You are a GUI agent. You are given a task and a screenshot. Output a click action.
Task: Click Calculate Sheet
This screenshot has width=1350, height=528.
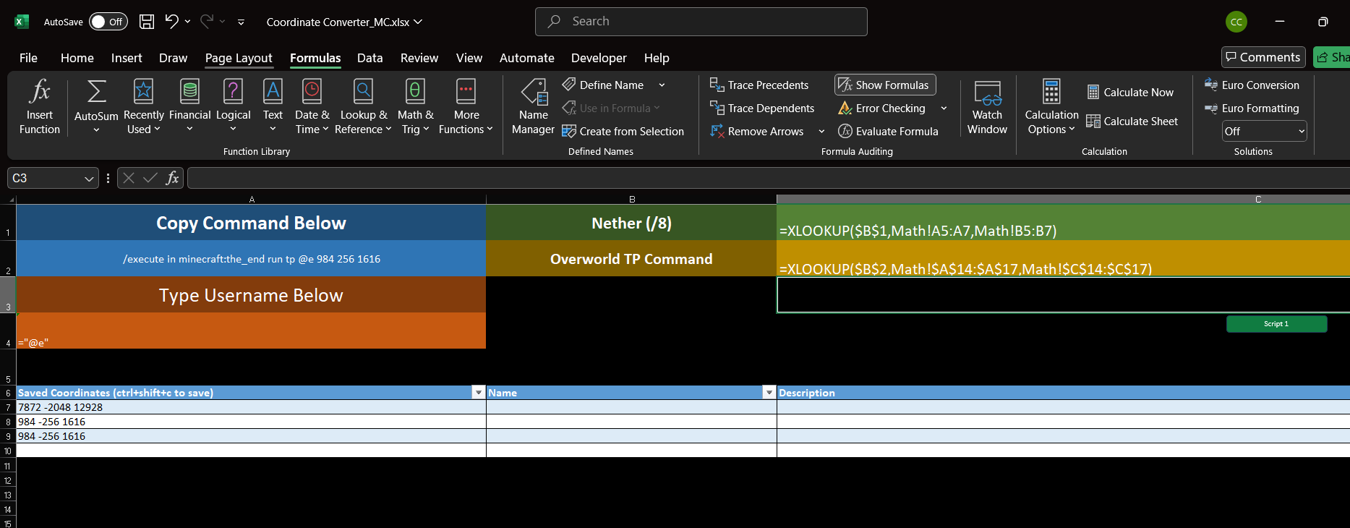[1132, 121]
